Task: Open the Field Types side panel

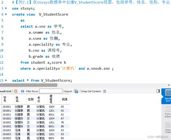Action: coord(168,127)
